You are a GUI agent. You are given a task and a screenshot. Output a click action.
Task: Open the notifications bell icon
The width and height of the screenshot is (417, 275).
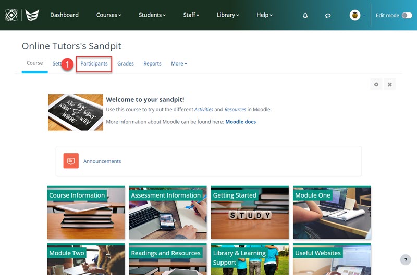(305, 16)
